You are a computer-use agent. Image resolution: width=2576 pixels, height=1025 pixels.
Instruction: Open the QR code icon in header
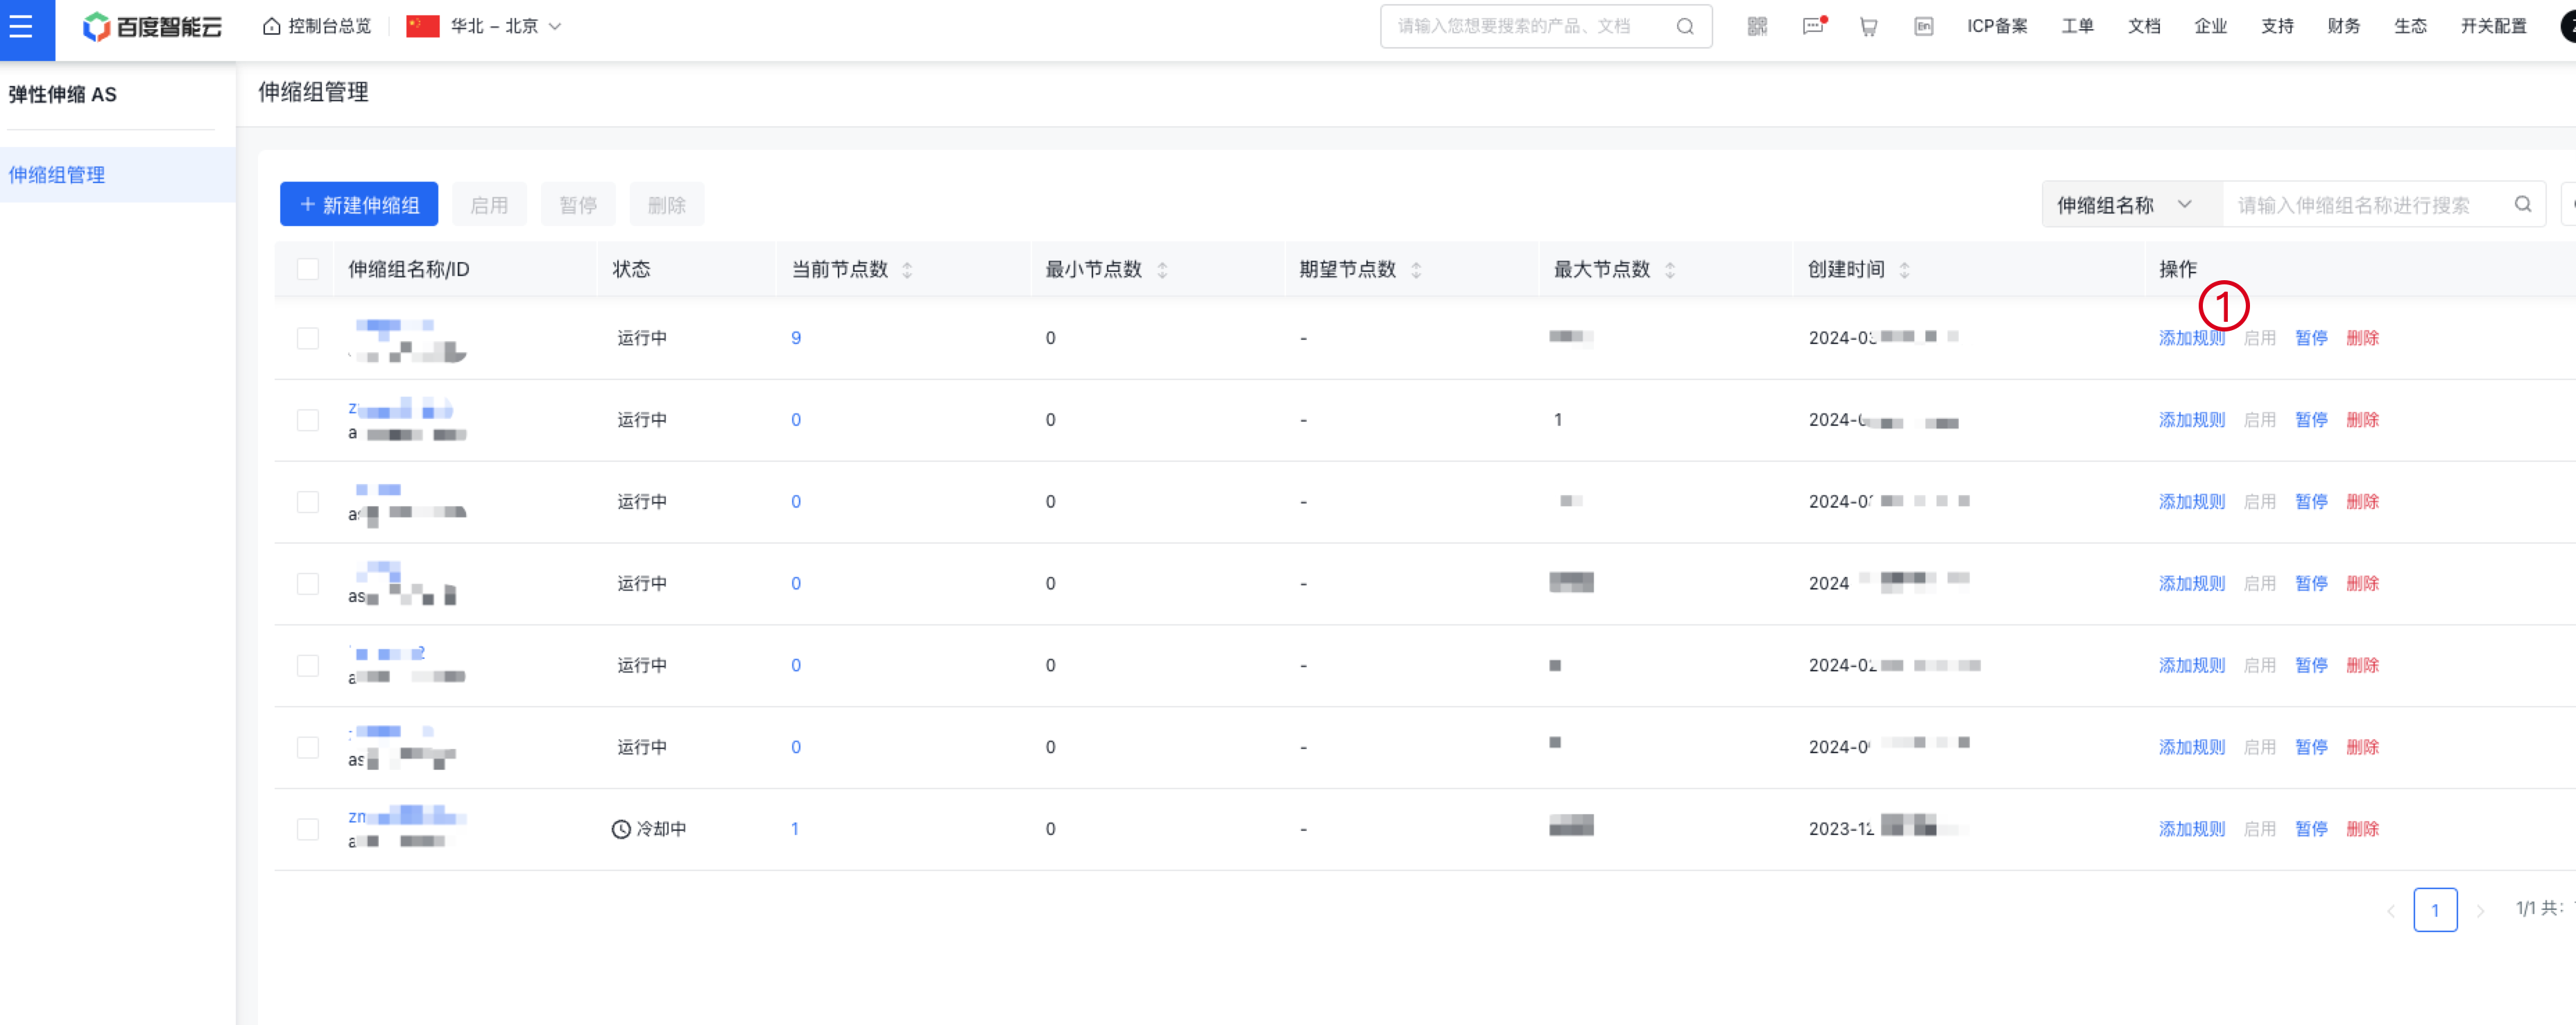(1757, 27)
